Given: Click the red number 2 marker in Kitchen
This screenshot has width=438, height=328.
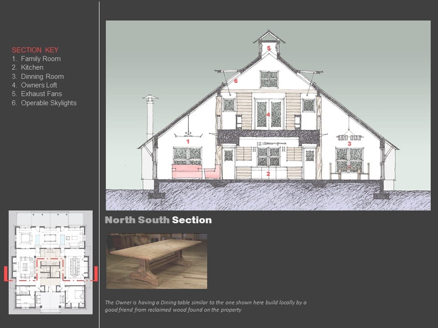Looking at the screenshot, I should tap(268, 174).
